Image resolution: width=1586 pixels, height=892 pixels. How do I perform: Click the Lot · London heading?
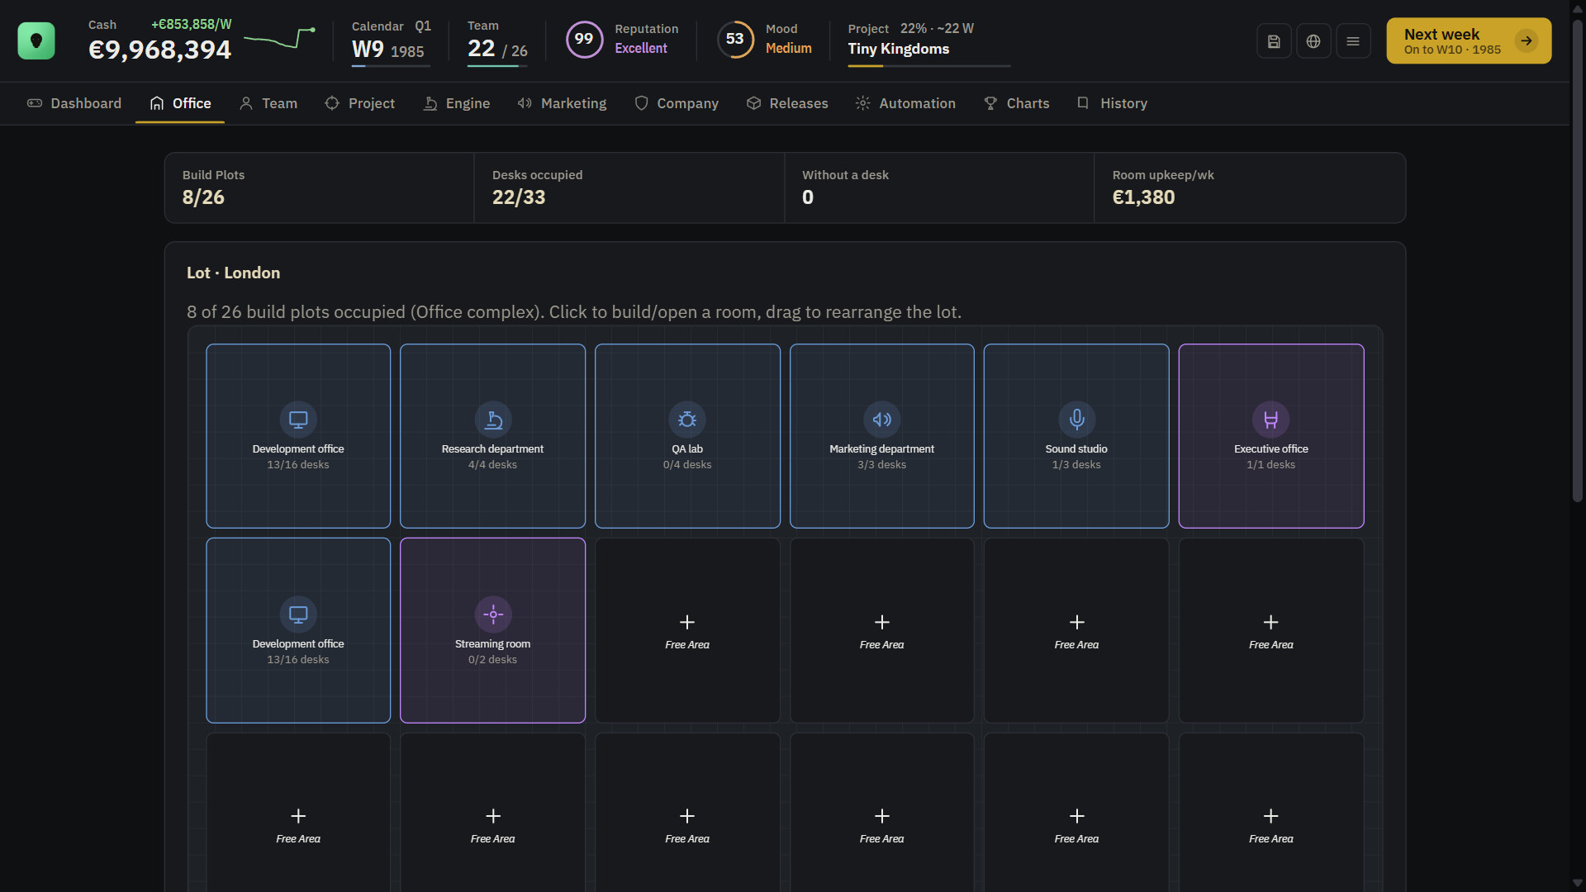click(233, 273)
